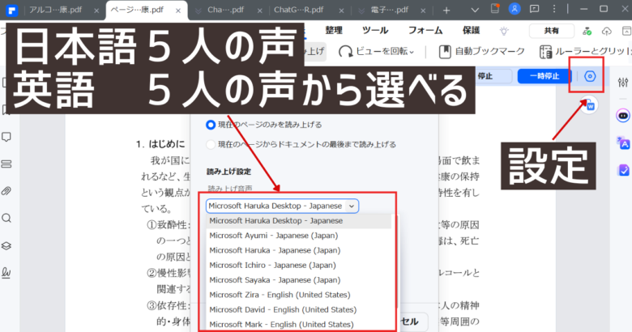Viewport: 632px width, 332px height.
Task: Choose Microsoft Sayaka - Japanese (Japan) voice
Action: click(299, 280)
